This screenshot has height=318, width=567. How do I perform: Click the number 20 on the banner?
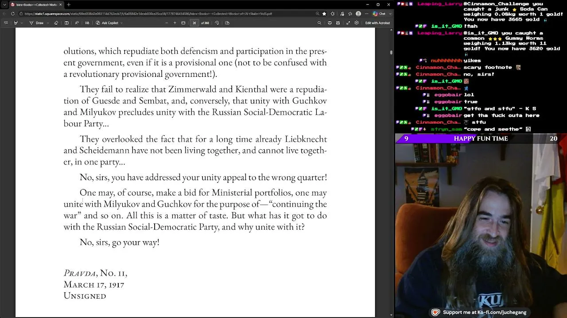[553, 139]
